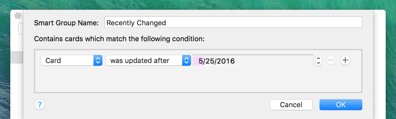The image size is (396, 119).
Task: Decrement the date with stepper down arrow
Action: [x=318, y=63]
